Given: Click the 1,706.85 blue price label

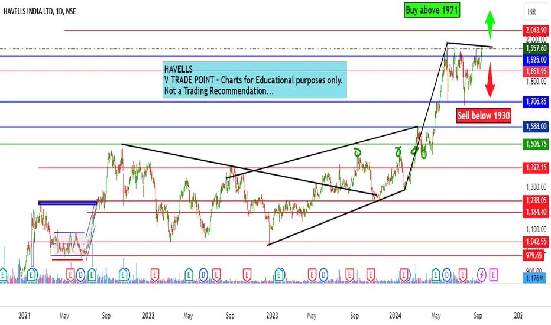Looking at the screenshot, I should click(x=536, y=102).
